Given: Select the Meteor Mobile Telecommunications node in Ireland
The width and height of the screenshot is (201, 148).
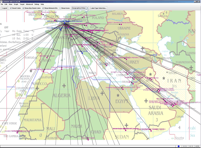Looking at the screenshot, I should [41, 14].
